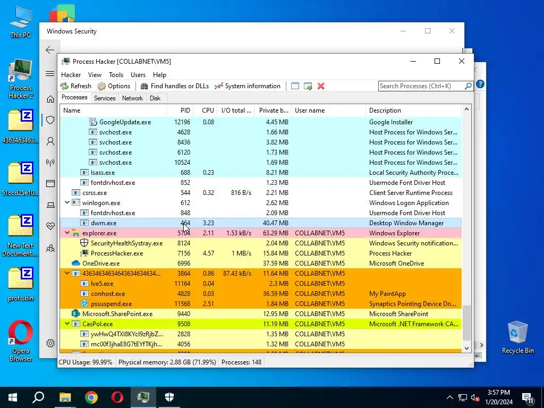The image size is (544, 408).
Task: Open the Users menu
Action: click(x=138, y=75)
